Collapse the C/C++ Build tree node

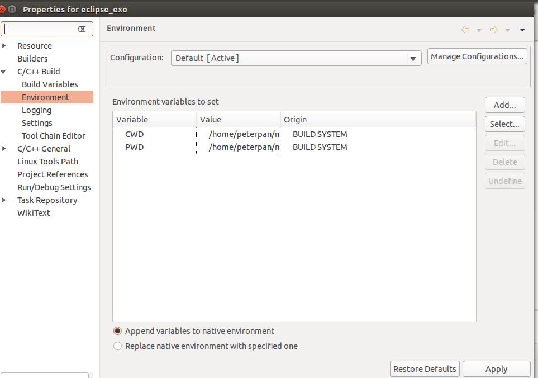tap(4, 72)
